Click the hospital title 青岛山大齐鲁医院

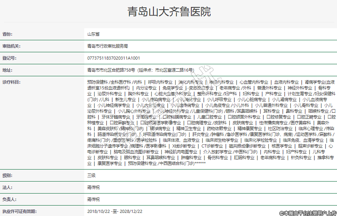(x=169, y=12)
